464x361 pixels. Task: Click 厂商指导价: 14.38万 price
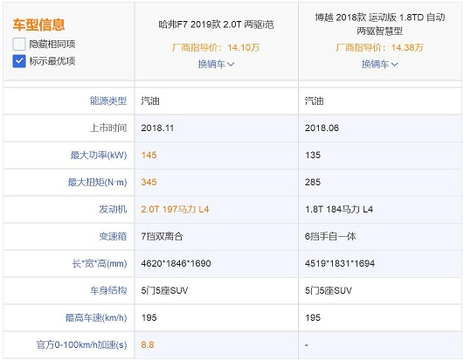point(379,47)
